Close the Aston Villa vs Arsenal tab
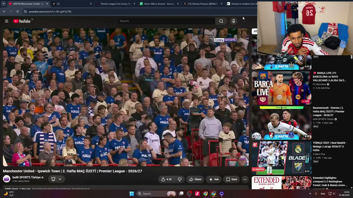The height and width of the screenshot is (198, 353). [x=178, y=4]
